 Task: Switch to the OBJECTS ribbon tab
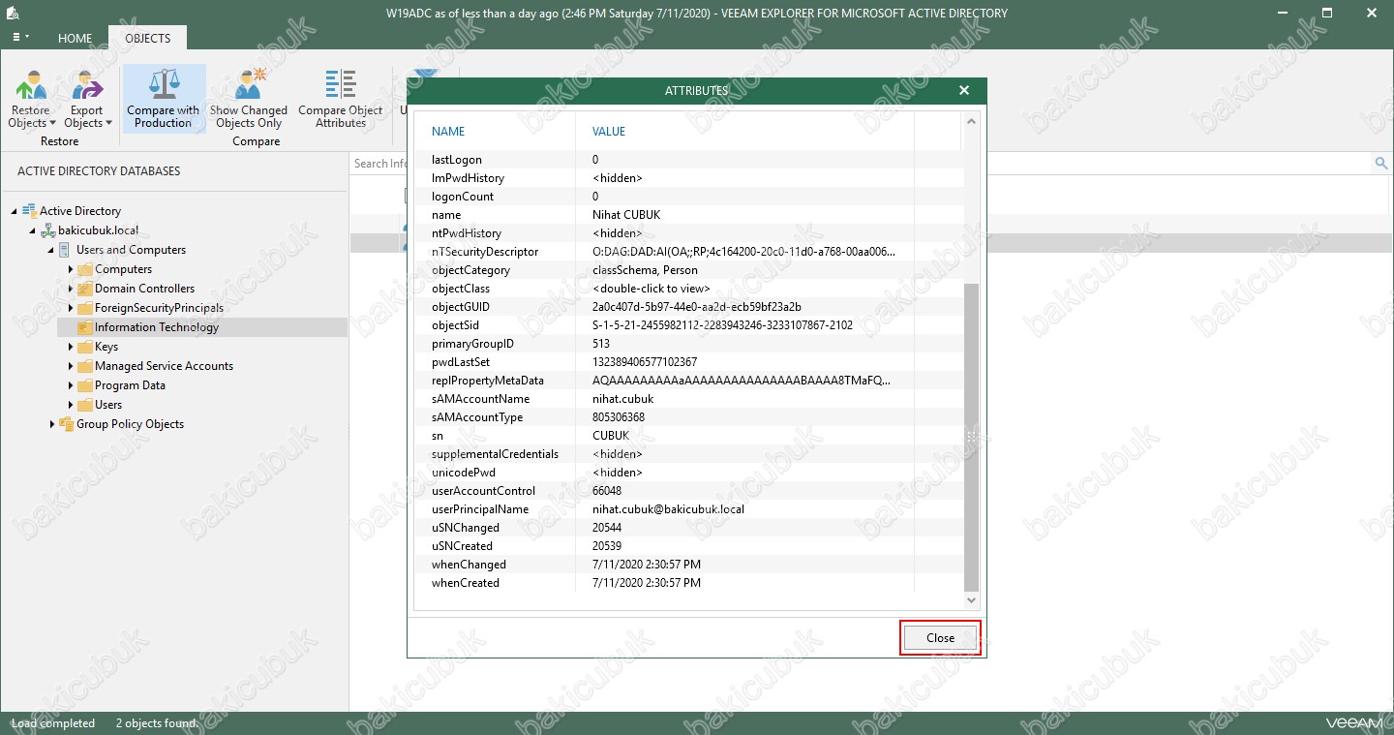click(x=148, y=39)
